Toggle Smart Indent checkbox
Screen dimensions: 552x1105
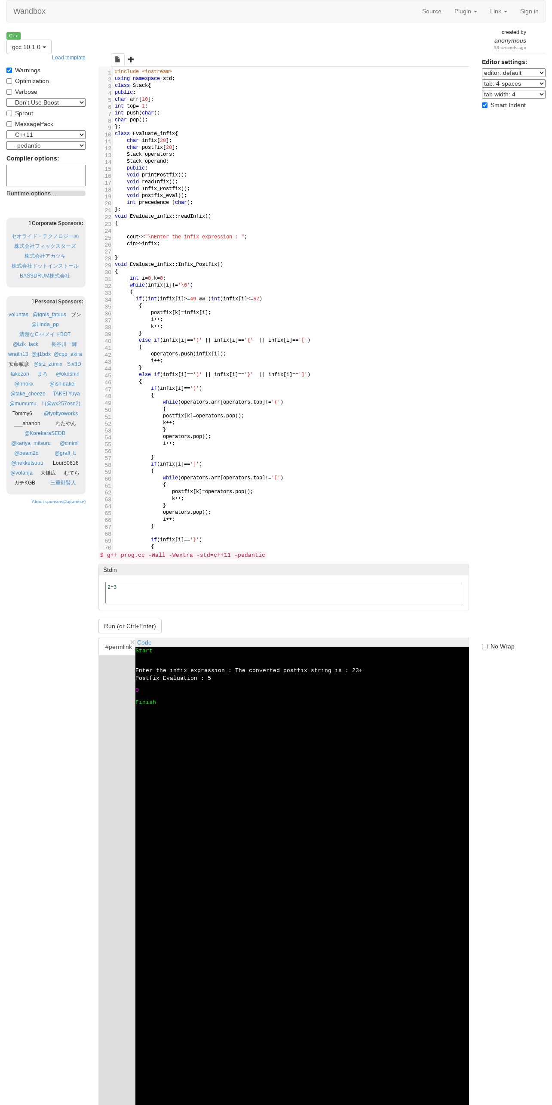click(485, 105)
